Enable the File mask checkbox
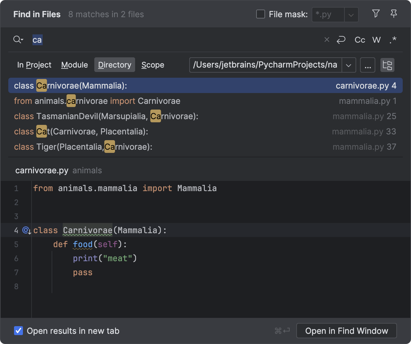The width and height of the screenshot is (411, 344). point(261,14)
